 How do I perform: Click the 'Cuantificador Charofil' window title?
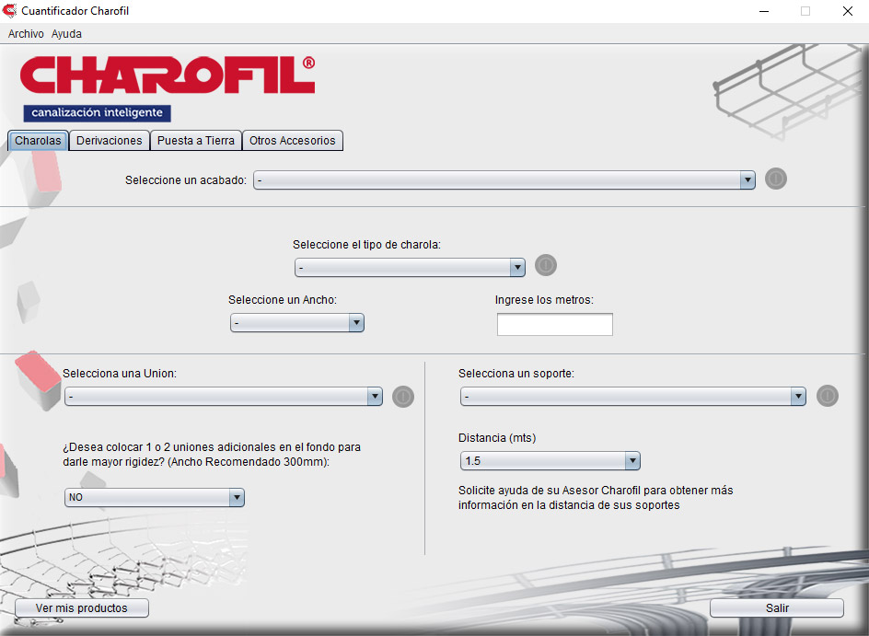[75, 11]
